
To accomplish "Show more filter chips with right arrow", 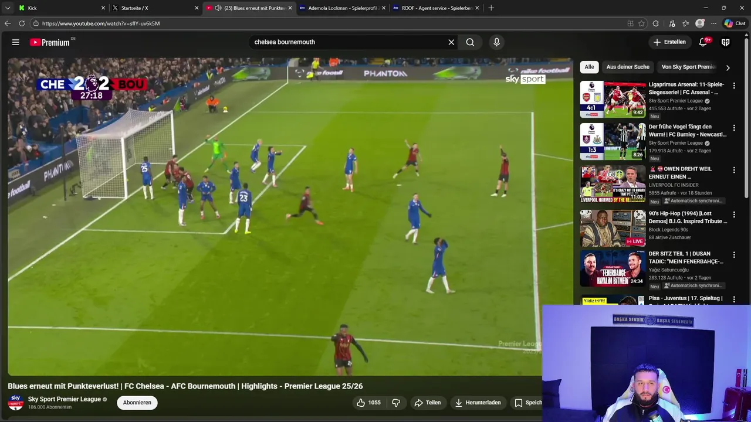I will [728, 67].
